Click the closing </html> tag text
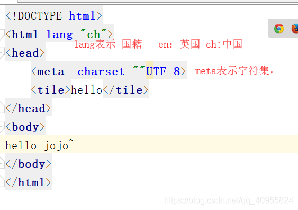Screen dimensions: 298x210 click(28, 182)
